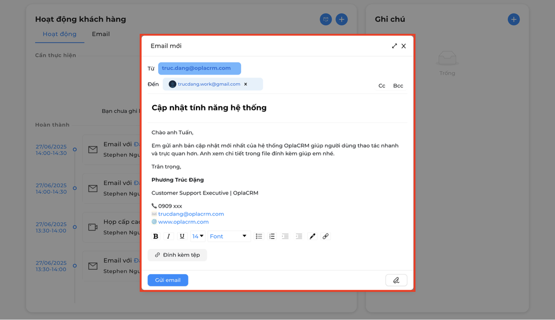The image size is (555, 320).
Task: Click the Trân trọng closing line
Action: (166, 167)
